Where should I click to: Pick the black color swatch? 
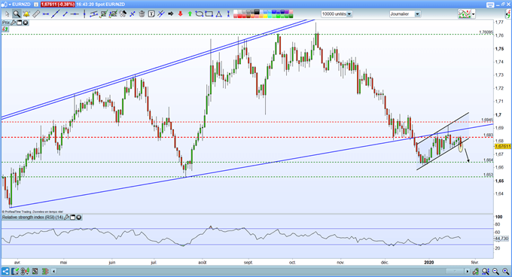[x=257, y=12]
